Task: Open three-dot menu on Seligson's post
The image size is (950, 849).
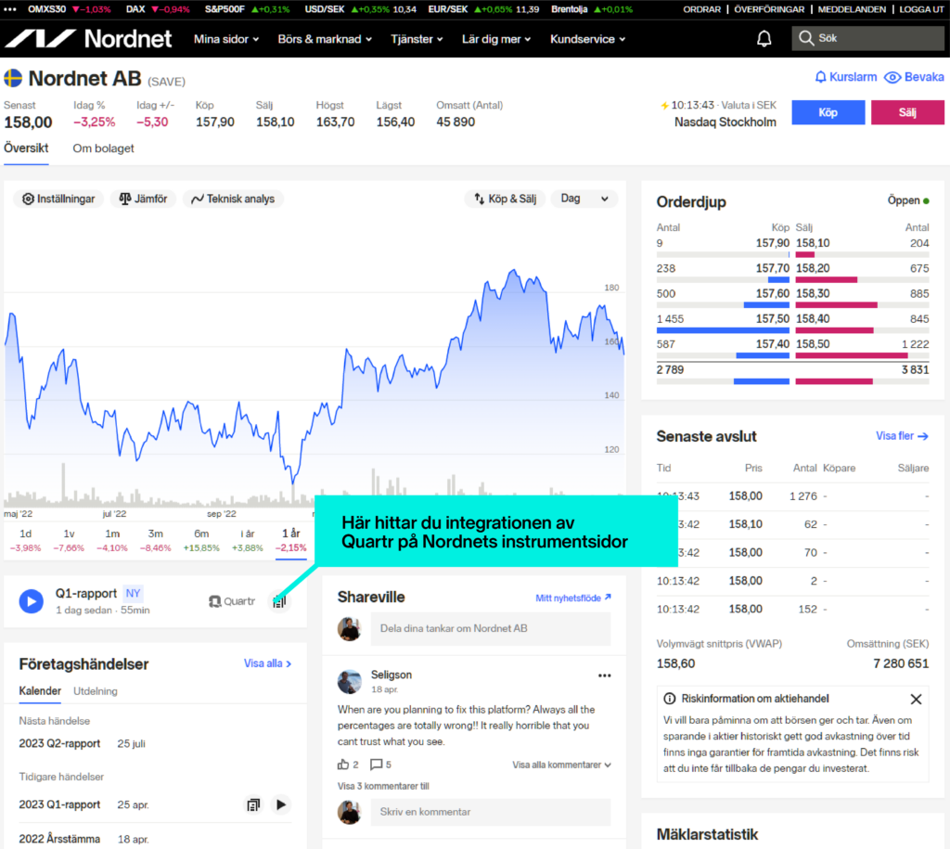Action: point(605,675)
